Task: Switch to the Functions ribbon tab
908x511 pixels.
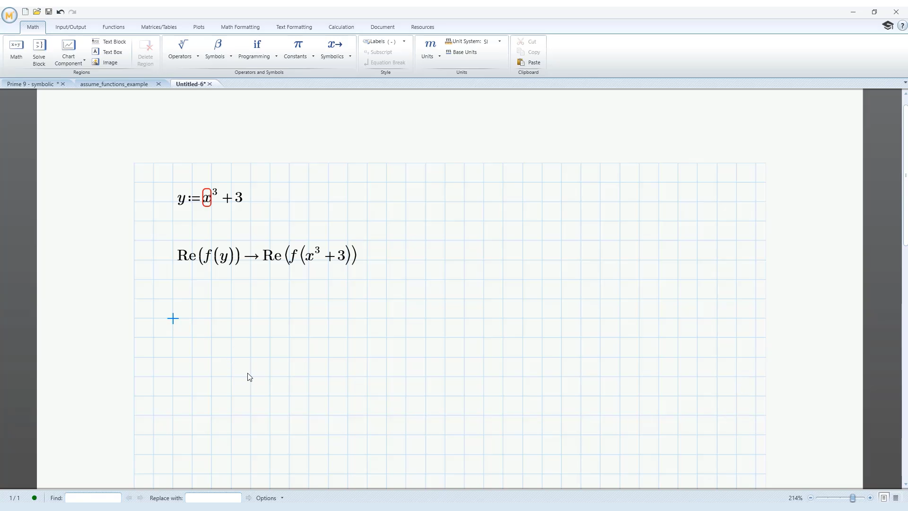Action: [113, 27]
